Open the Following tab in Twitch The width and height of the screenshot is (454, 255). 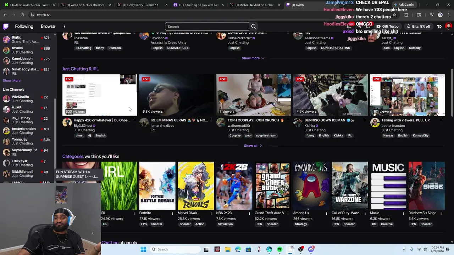(24, 27)
